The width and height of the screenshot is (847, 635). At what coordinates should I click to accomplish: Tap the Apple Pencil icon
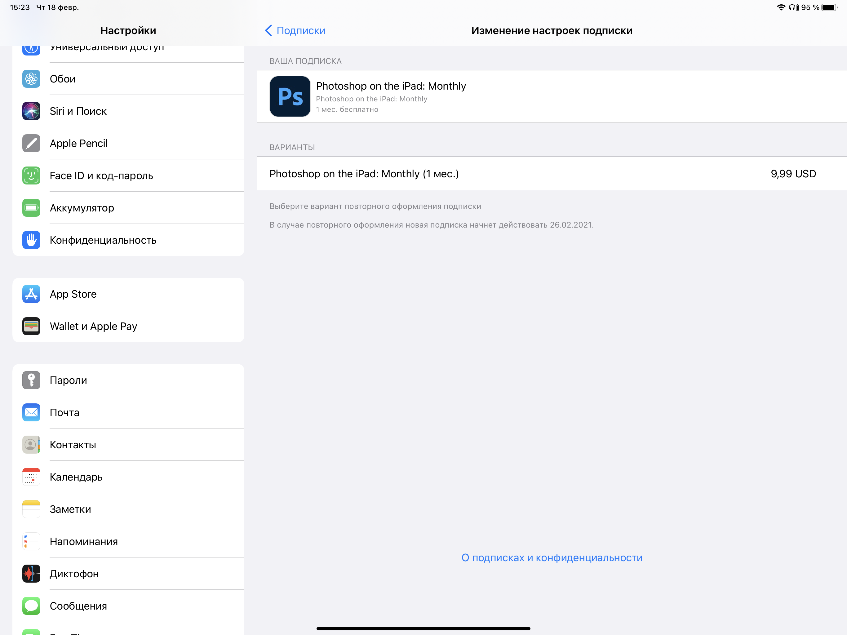point(31,143)
